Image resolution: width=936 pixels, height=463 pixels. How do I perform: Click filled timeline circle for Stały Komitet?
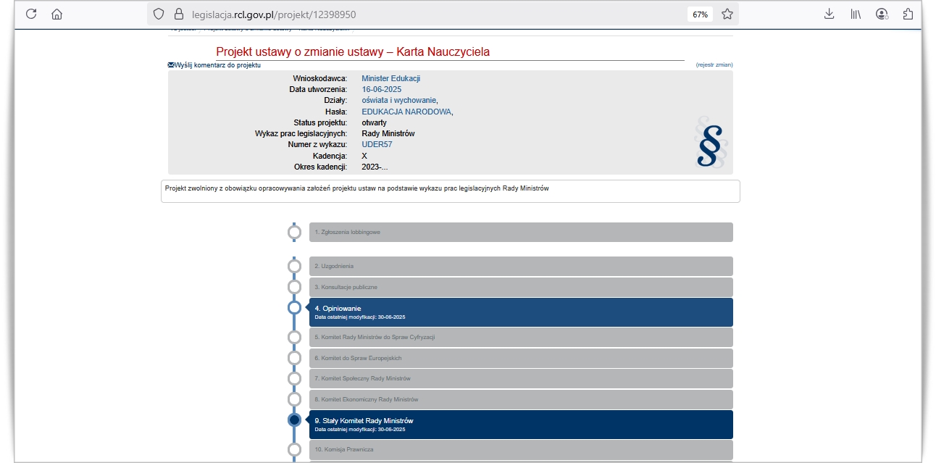(294, 420)
